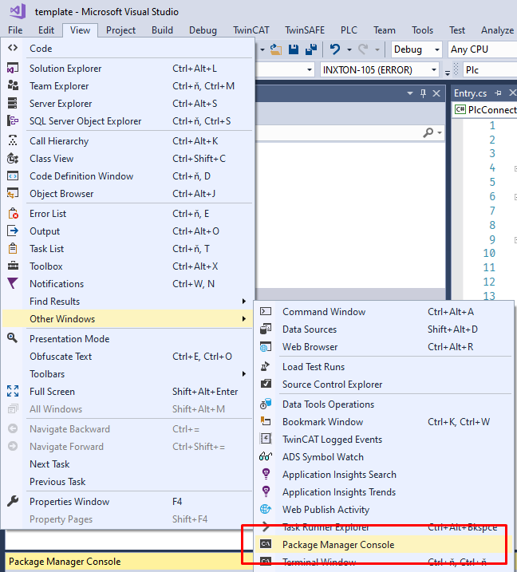Viewport: 517px width, 572px height.
Task: Open the INXTON-105 (ERROR) target dropdown
Action: pyautogui.click(x=380, y=69)
